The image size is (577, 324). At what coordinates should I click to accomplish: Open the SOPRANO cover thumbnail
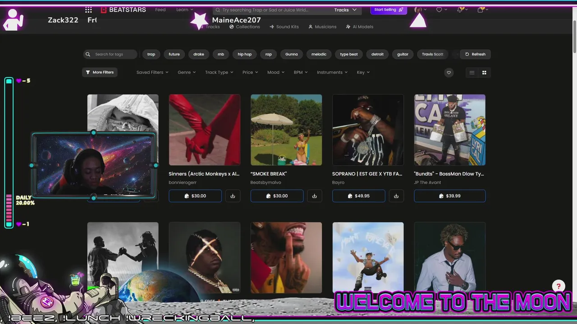tap(368, 130)
